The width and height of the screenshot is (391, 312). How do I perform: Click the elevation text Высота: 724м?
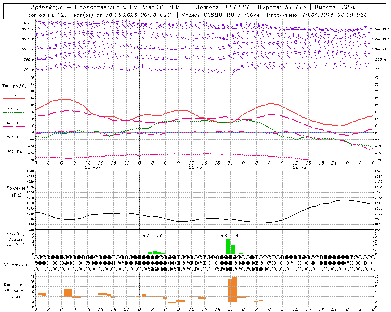click(335, 7)
